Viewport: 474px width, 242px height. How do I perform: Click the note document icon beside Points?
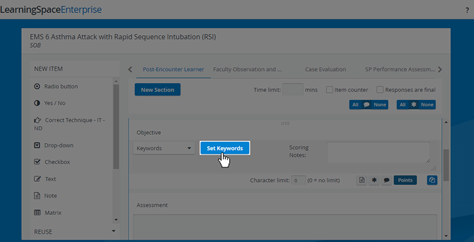point(362,180)
